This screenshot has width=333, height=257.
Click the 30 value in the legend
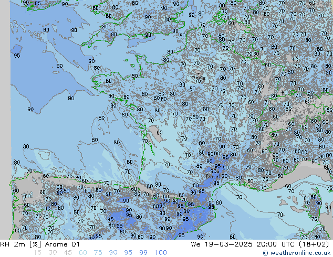tap(52, 253)
